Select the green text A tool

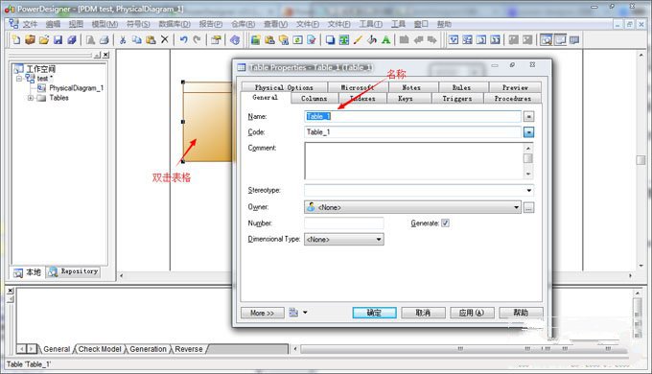[385, 40]
